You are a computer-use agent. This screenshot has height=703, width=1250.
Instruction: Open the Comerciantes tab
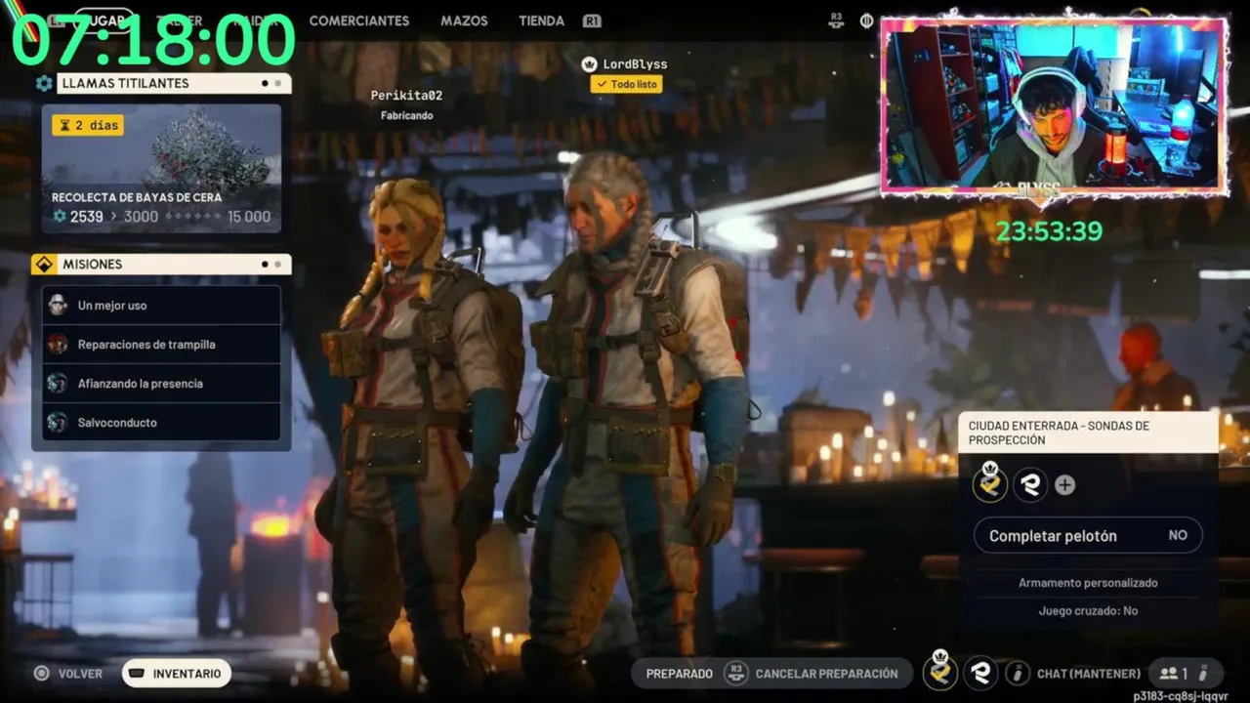[x=359, y=21]
